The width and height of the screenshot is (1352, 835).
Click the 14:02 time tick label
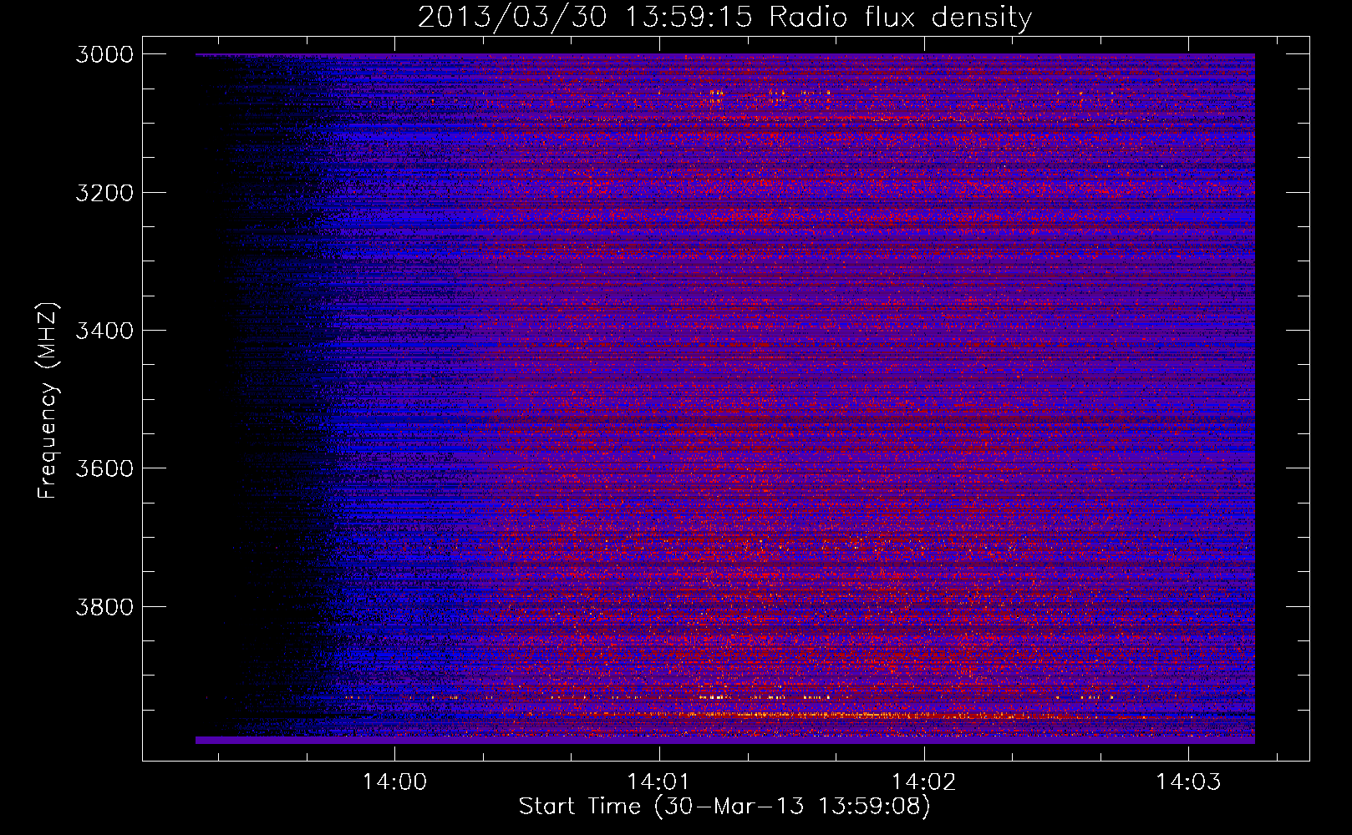pyautogui.click(x=924, y=782)
